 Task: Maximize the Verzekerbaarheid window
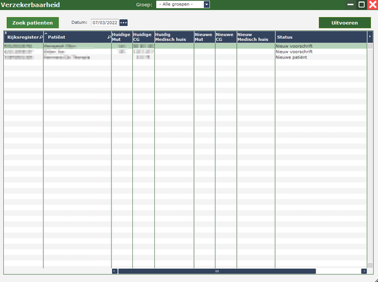(x=362, y=4)
